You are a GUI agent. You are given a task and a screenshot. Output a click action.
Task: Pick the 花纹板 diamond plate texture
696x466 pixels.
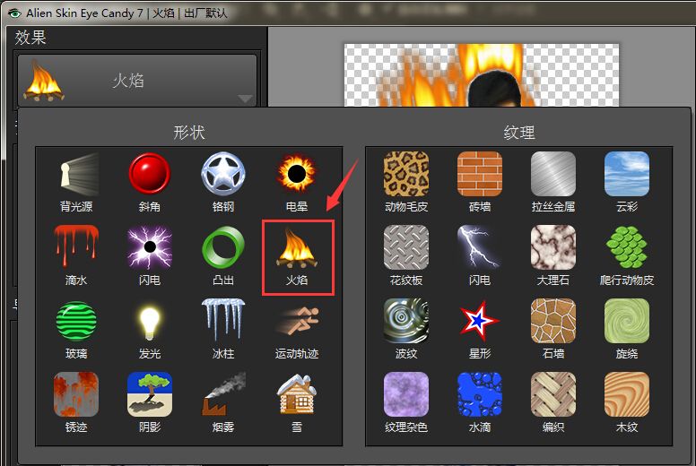pyautogui.click(x=406, y=255)
